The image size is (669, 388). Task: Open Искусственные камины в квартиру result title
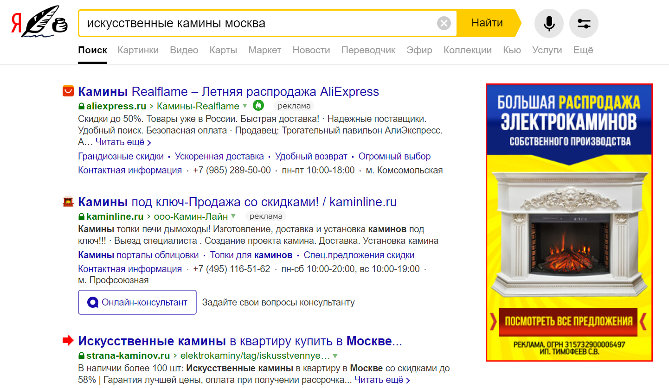click(240, 341)
